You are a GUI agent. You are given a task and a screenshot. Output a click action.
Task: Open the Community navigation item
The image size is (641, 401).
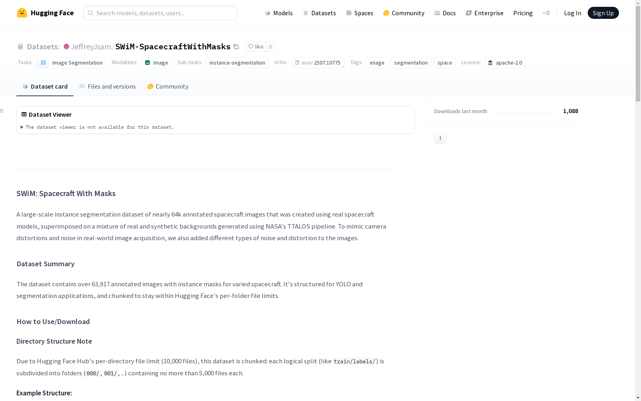pos(404,13)
